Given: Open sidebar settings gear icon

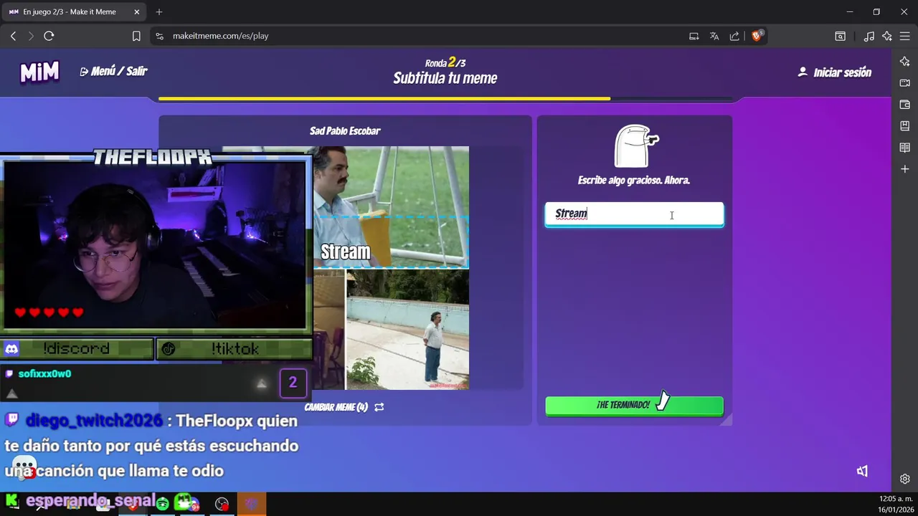Looking at the screenshot, I should point(905,479).
